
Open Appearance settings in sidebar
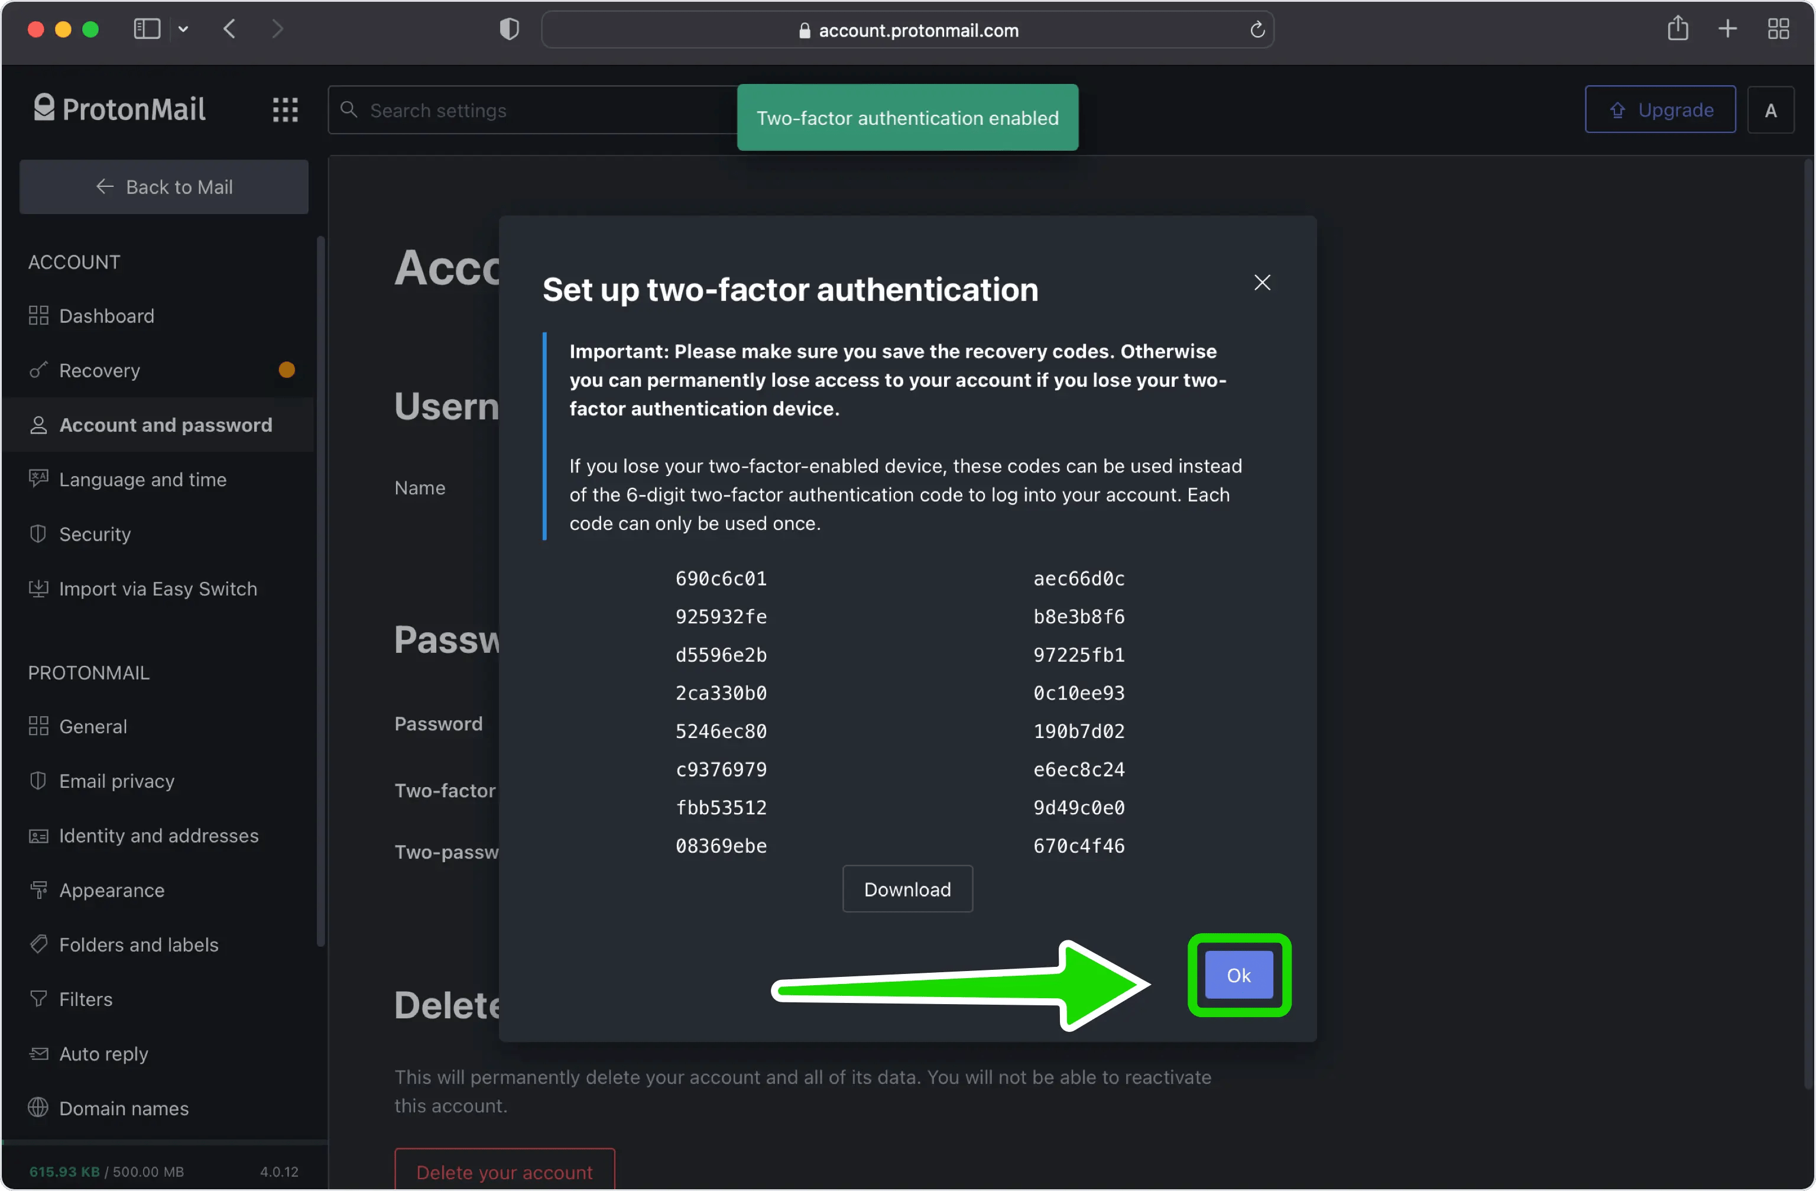(x=111, y=890)
